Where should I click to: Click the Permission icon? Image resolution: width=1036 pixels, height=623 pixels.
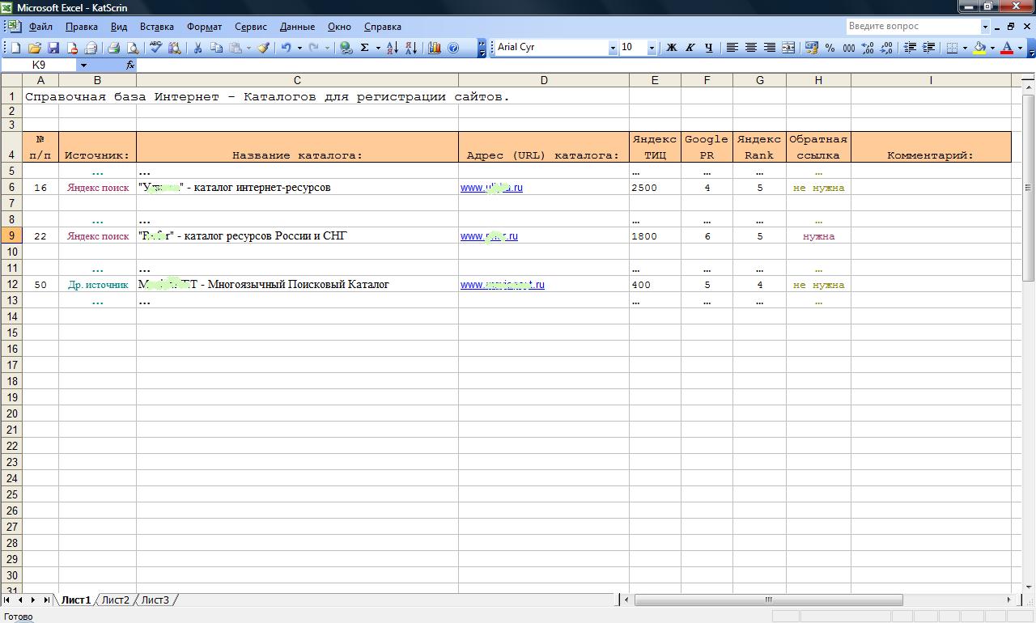(72, 48)
